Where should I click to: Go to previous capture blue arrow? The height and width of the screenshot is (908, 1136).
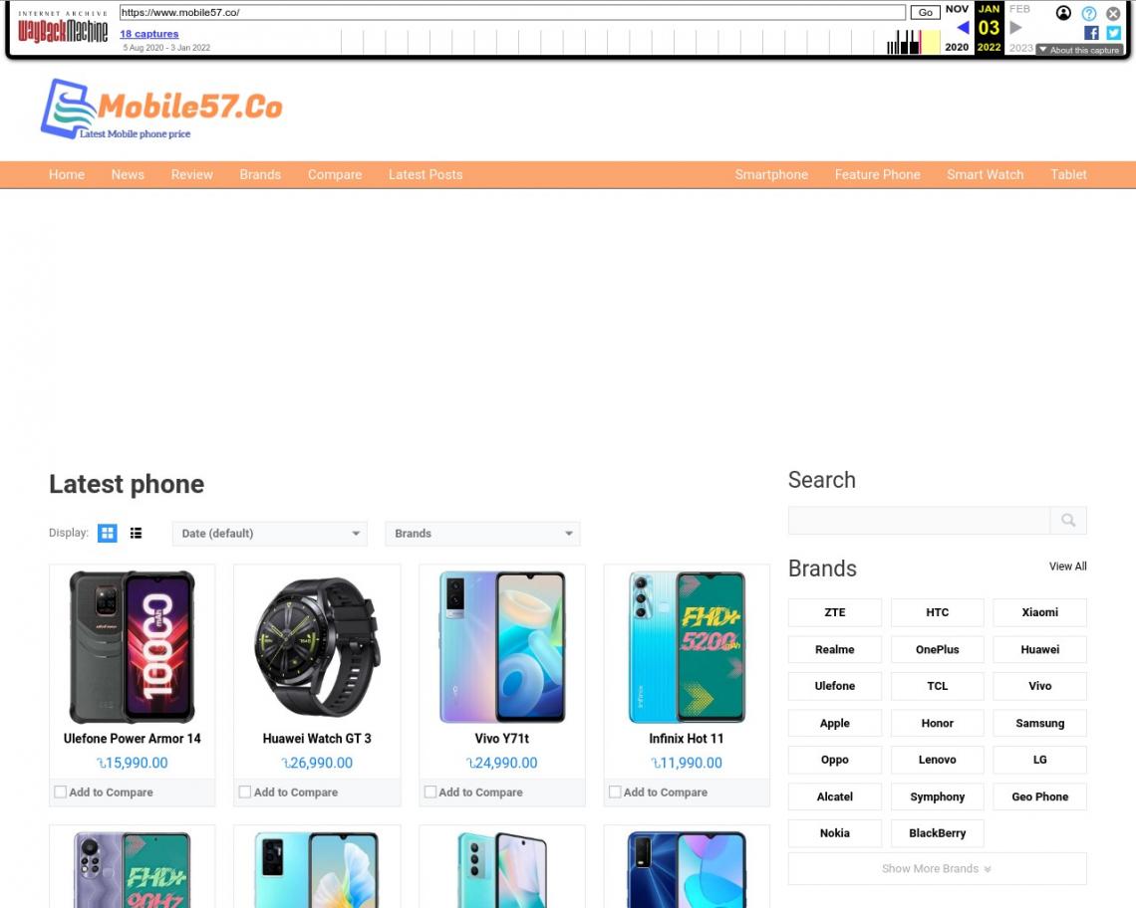963,28
